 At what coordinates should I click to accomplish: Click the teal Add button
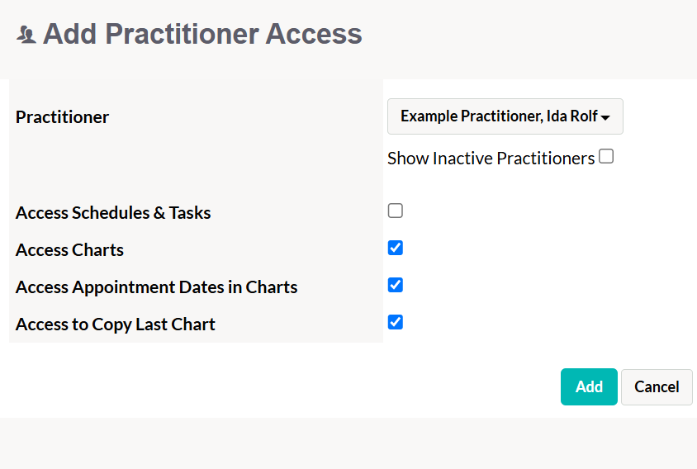point(589,386)
